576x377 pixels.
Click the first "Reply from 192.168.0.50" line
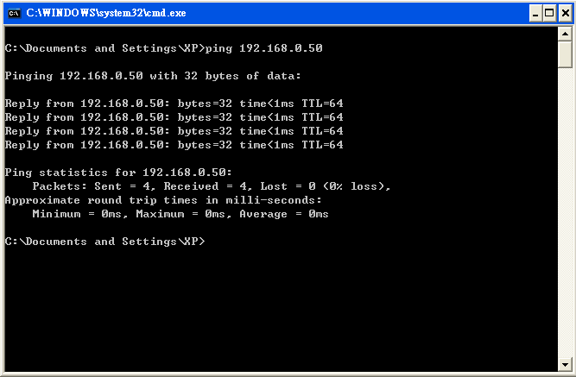(x=174, y=104)
